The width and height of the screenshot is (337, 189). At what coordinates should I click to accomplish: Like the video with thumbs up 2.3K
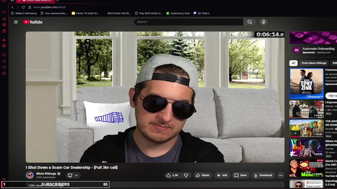tap(172, 175)
